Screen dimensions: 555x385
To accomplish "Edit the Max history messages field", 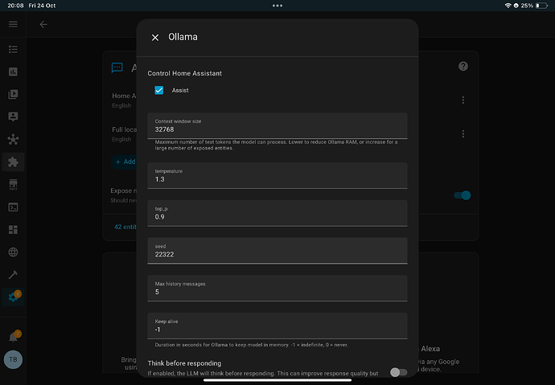I will (x=277, y=288).
